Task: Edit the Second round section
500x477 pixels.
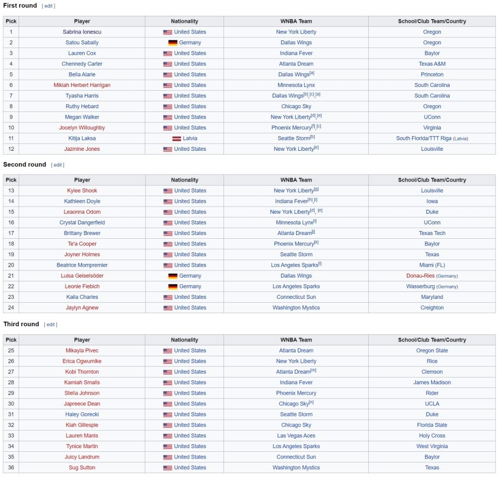Action: pyautogui.click(x=58, y=165)
